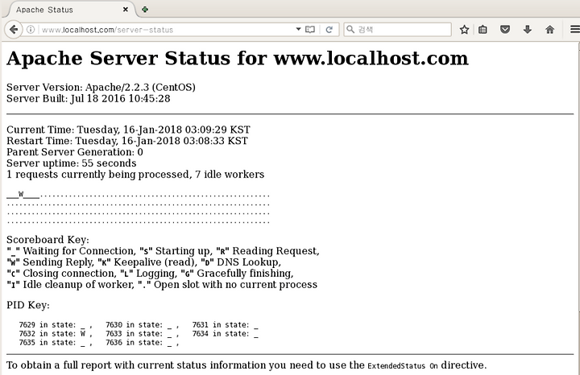Reload the server-status page
The height and width of the screenshot is (375, 580).
(329, 30)
